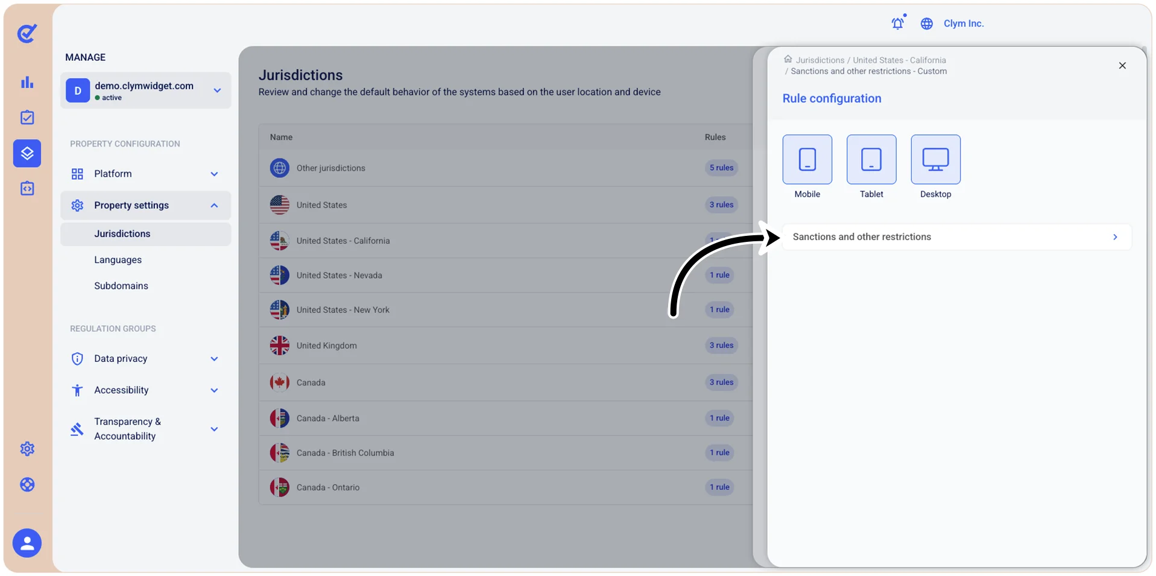
Task: Click the Jurisdictions breadcrumb link
Action: coord(820,60)
